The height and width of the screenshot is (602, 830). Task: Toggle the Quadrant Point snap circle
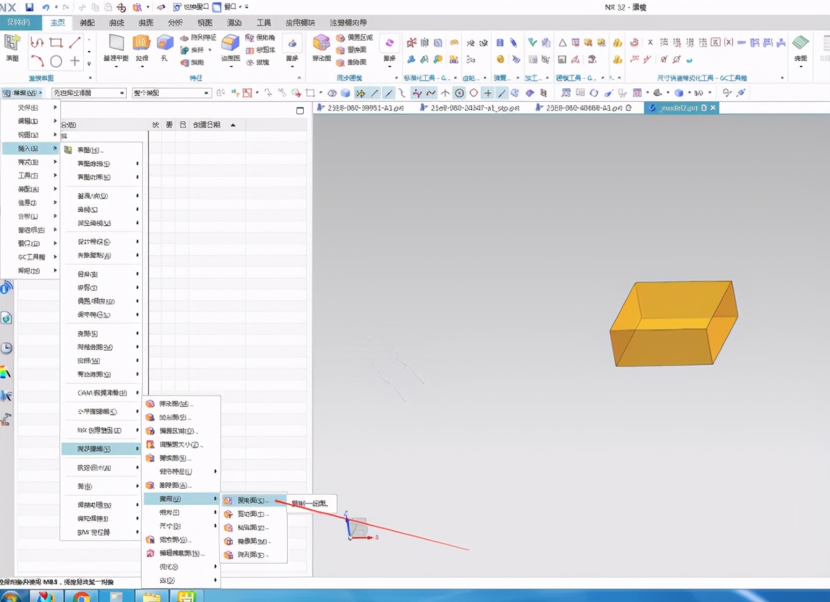point(473,93)
